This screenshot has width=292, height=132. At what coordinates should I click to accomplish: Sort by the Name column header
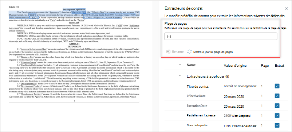(x=191, y=65)
